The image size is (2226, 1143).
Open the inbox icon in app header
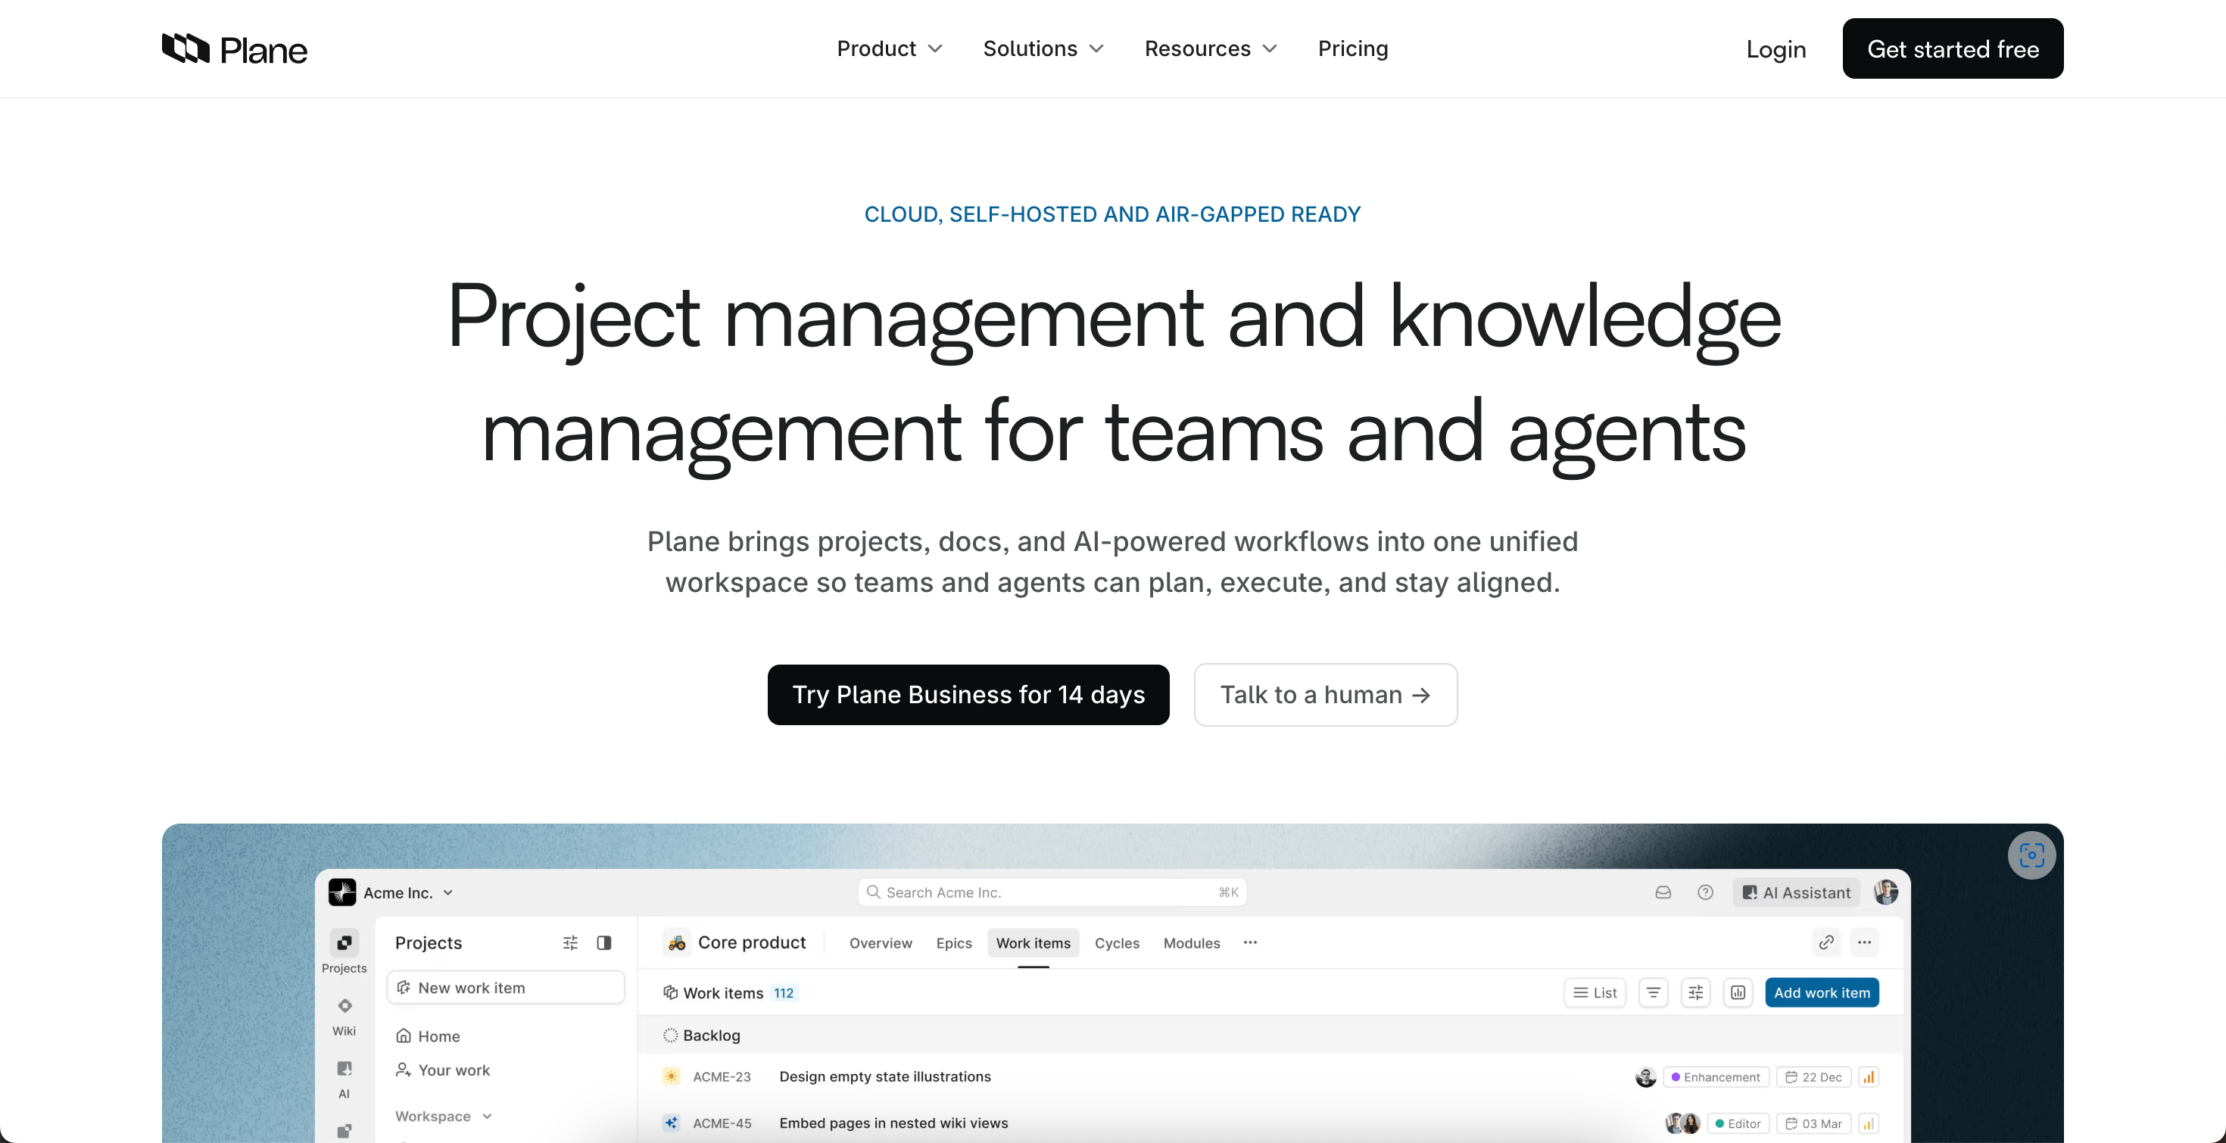tap(1663, 892)
